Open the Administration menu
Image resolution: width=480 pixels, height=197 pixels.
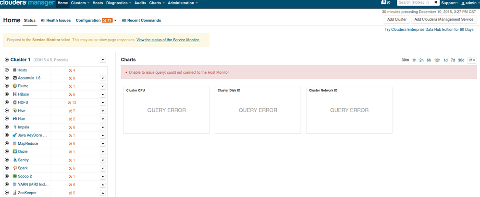click(183, 3)
